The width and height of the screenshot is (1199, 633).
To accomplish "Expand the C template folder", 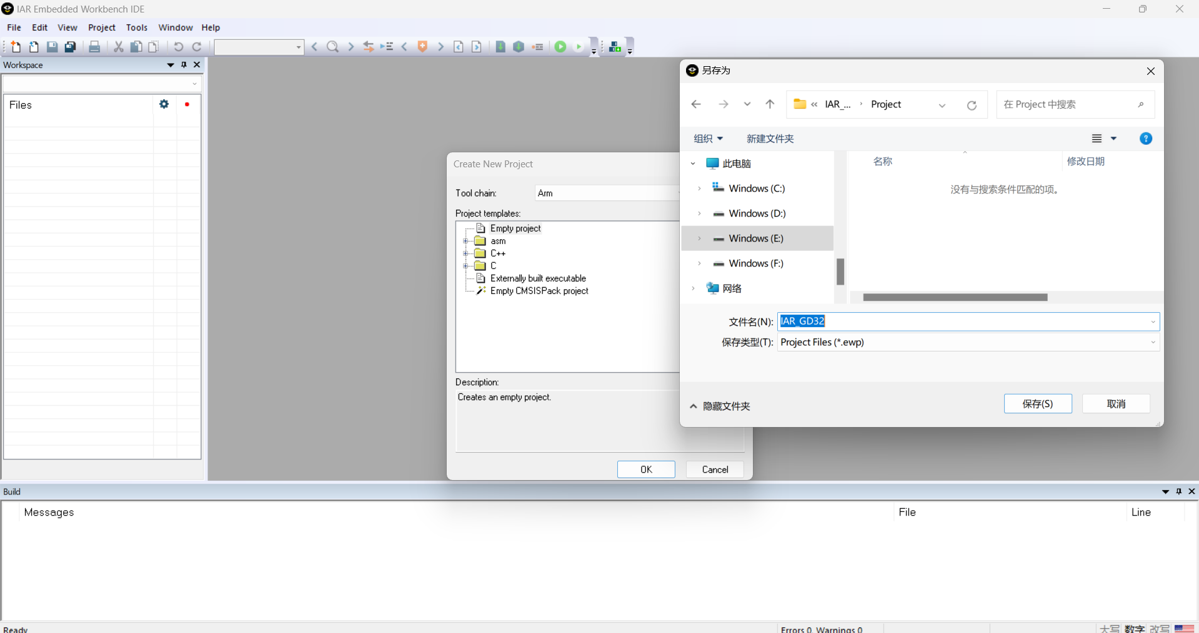I will coord(465,266).
